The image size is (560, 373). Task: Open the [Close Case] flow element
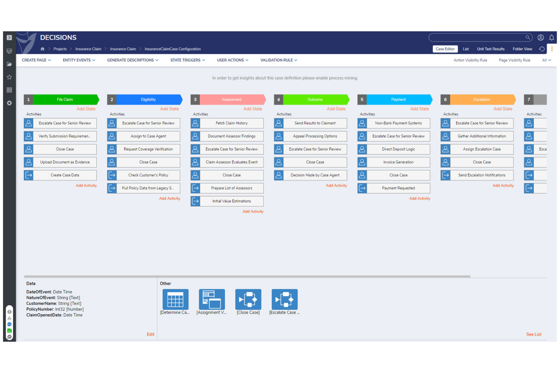[x=248, y=299]
